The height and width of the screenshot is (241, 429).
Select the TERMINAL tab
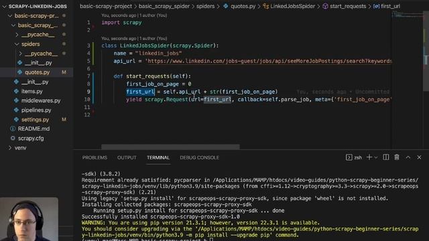158,158
